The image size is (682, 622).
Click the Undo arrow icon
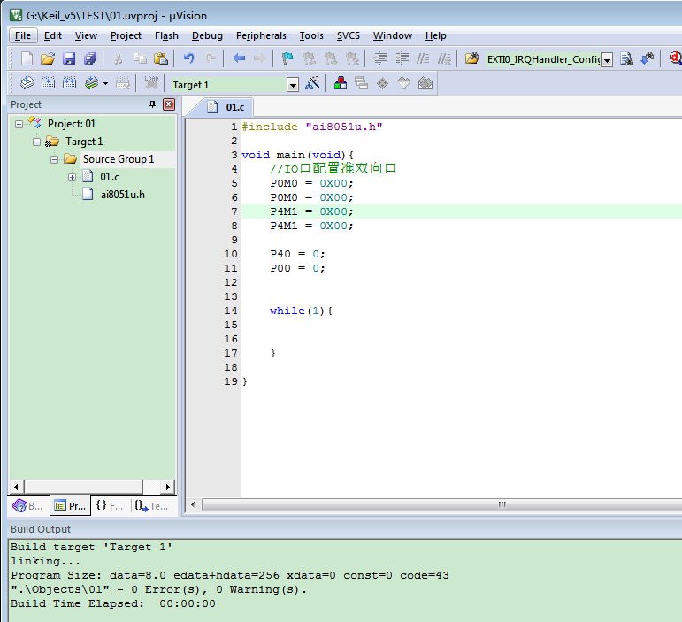(x=188, y=58)
